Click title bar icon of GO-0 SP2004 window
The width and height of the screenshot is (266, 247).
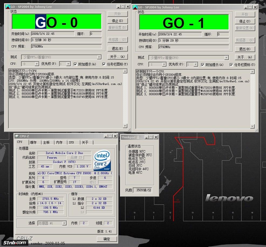click(x=8, y=6)
